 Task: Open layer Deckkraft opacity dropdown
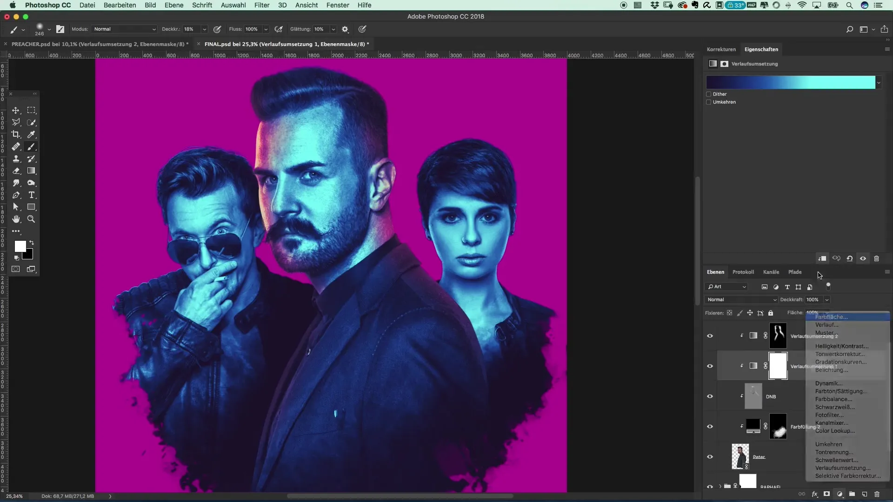pos(827,300)
